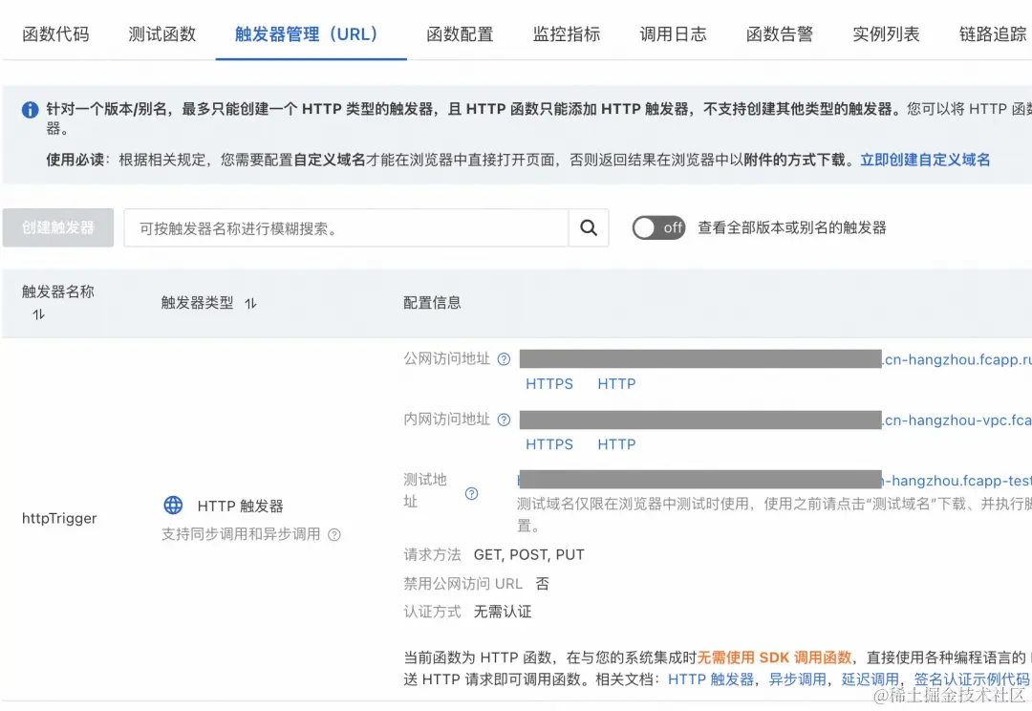Click the search magnifier icon

tap(588, 227)
